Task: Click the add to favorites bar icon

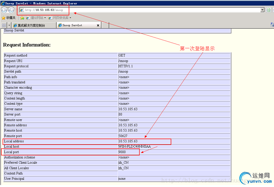Action: [x=22, y=18]
